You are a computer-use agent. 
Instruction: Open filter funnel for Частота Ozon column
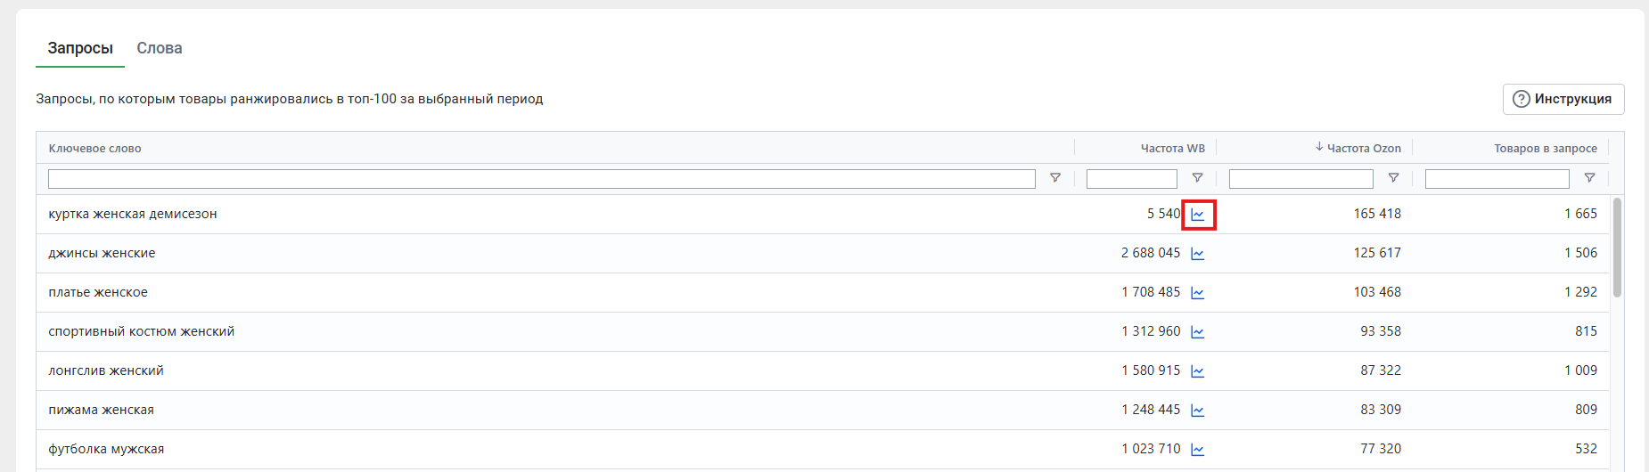click(1394, 178)
